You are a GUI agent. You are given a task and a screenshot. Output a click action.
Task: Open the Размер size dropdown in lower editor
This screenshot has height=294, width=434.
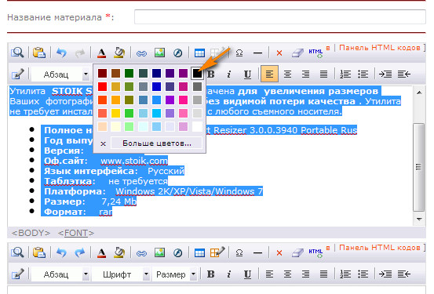[175, 274]
